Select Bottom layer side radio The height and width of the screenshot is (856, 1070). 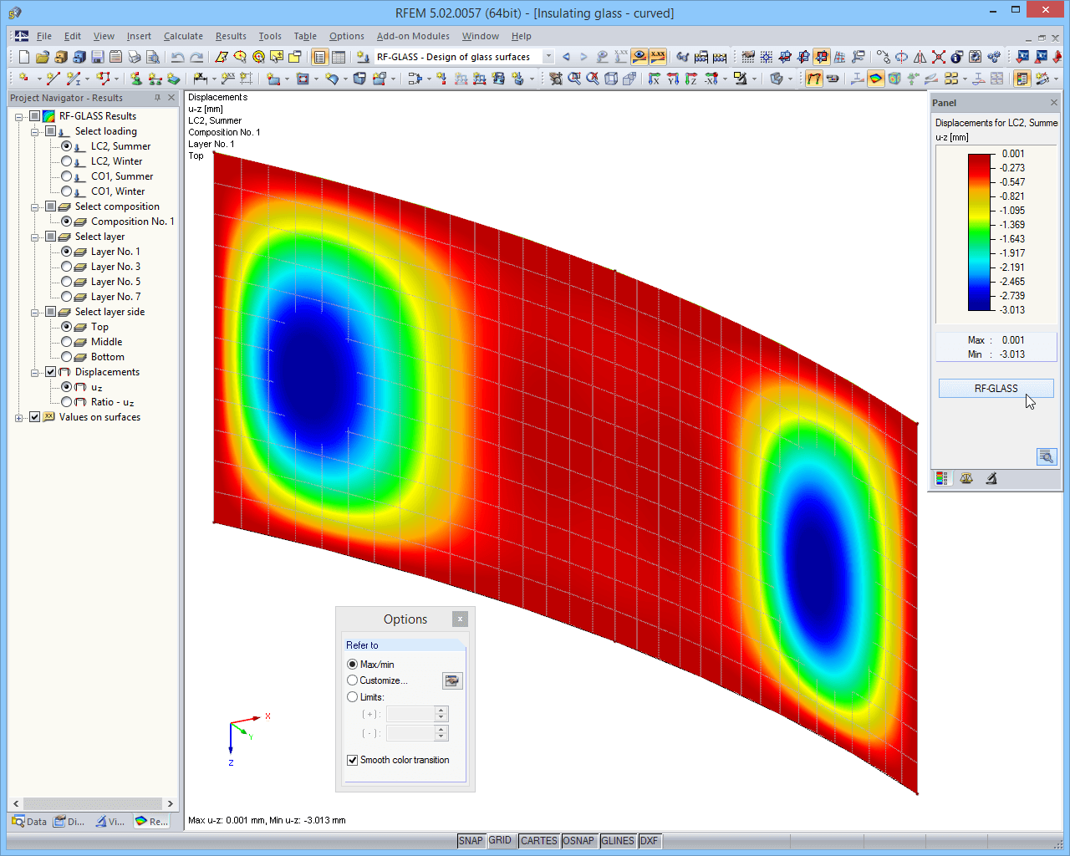67,357
